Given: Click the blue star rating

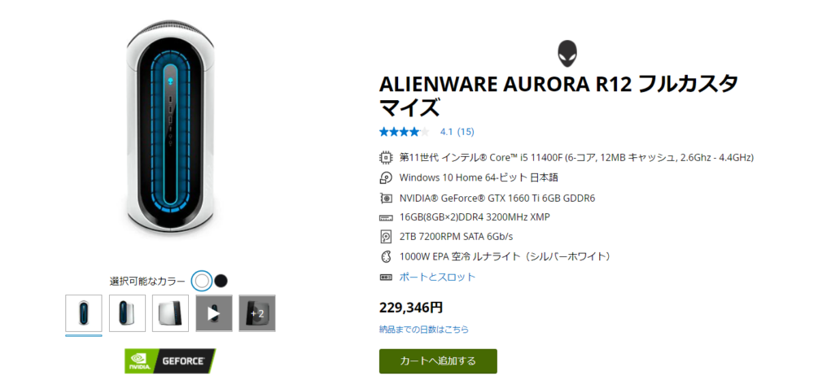Looking at the screenshot, I should pos(405,132).
